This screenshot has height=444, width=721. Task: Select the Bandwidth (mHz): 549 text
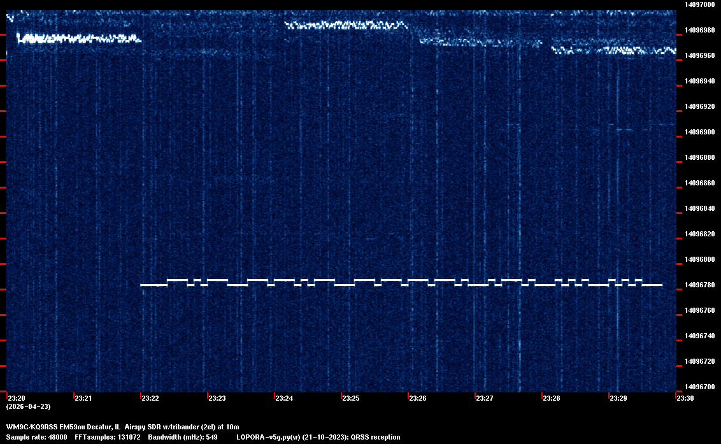click(182, 437)
